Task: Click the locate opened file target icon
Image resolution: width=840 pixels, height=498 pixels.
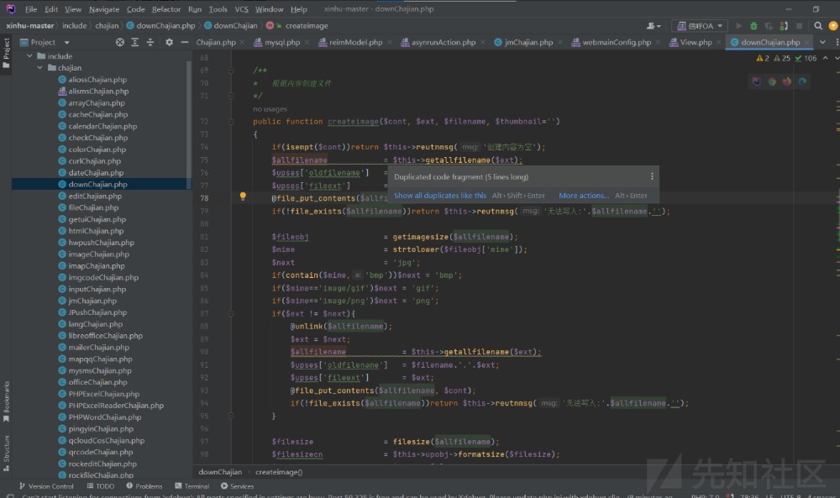Action: tap(120, 42)
